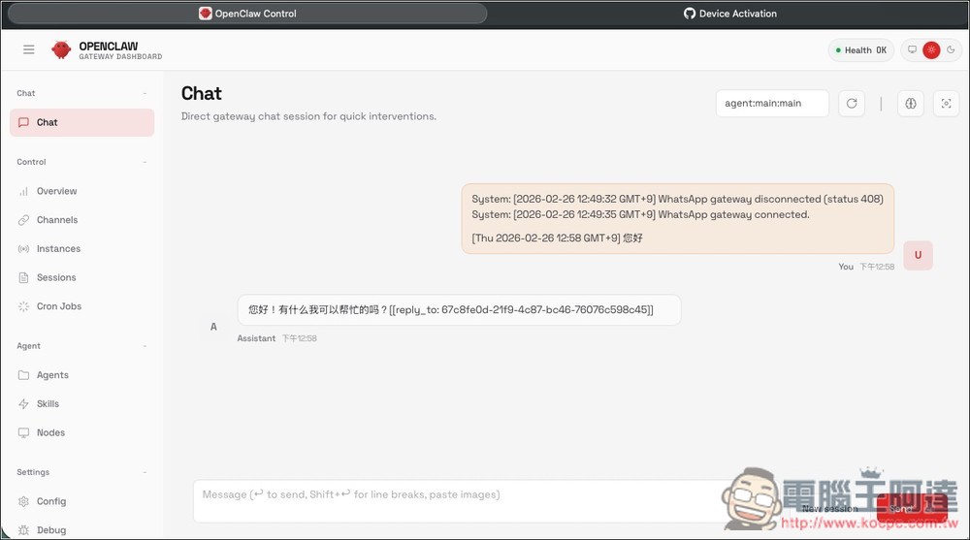Click the red Send button
The image size is (970, 540).
(x=912, y=508)
